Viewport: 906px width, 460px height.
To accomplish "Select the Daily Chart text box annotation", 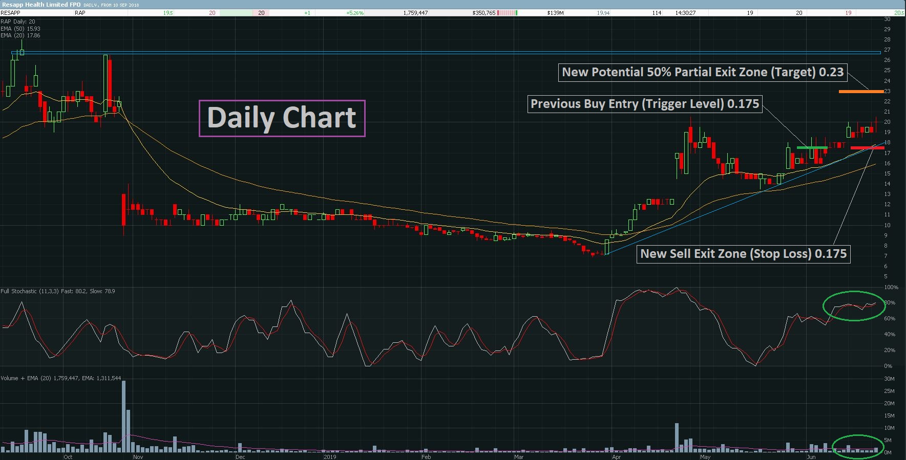I will (x=282, y=118).
